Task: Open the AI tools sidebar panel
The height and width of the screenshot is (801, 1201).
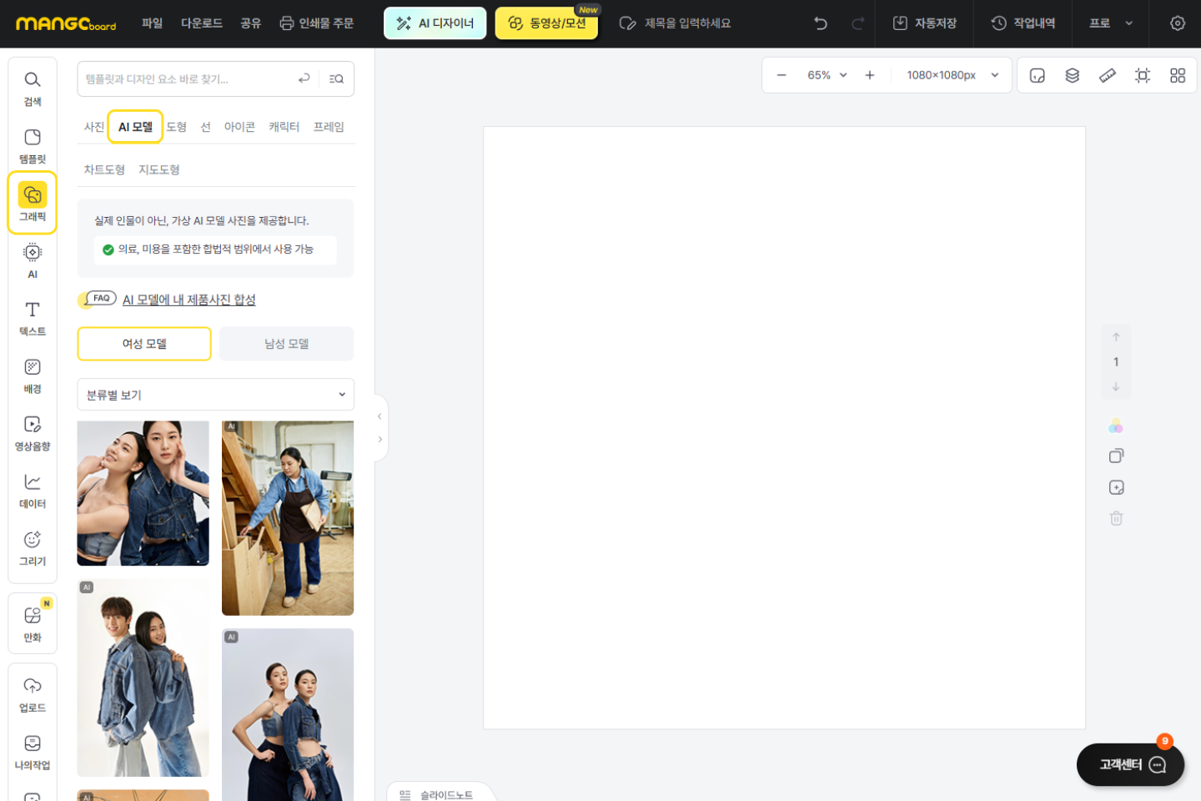Action: pyautogui.click(x=33, y=260)
